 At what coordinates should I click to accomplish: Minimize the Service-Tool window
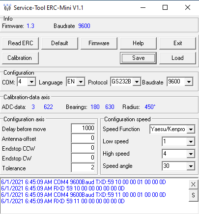tap(143, 7)
